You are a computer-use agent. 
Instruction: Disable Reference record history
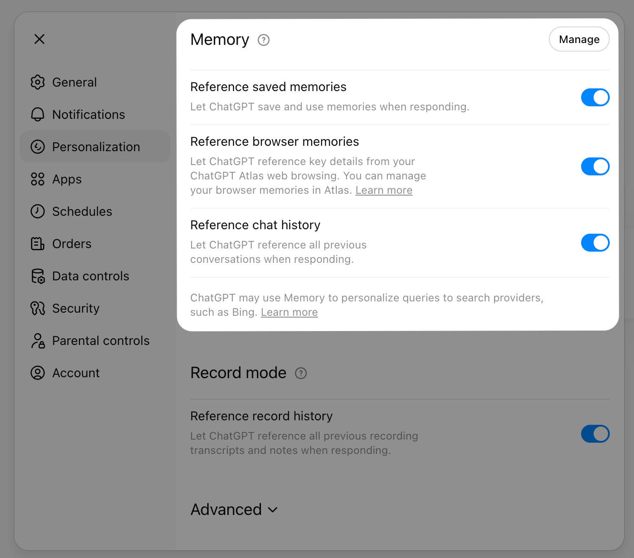pos(595,434)
